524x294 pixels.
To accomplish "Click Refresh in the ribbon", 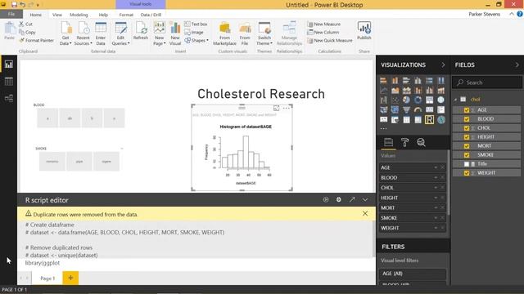I will (141, 31).
